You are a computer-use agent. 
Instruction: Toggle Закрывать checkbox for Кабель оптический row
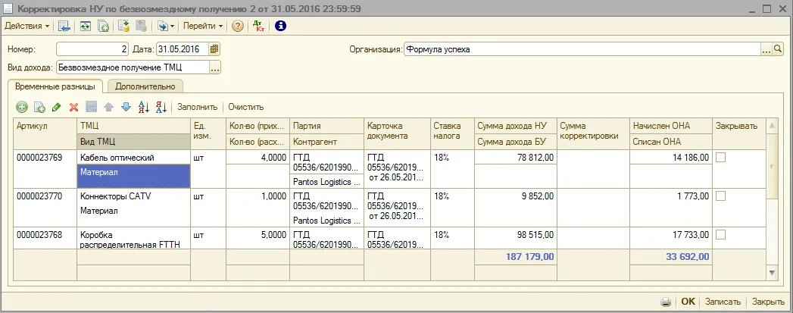click(721, 158)
